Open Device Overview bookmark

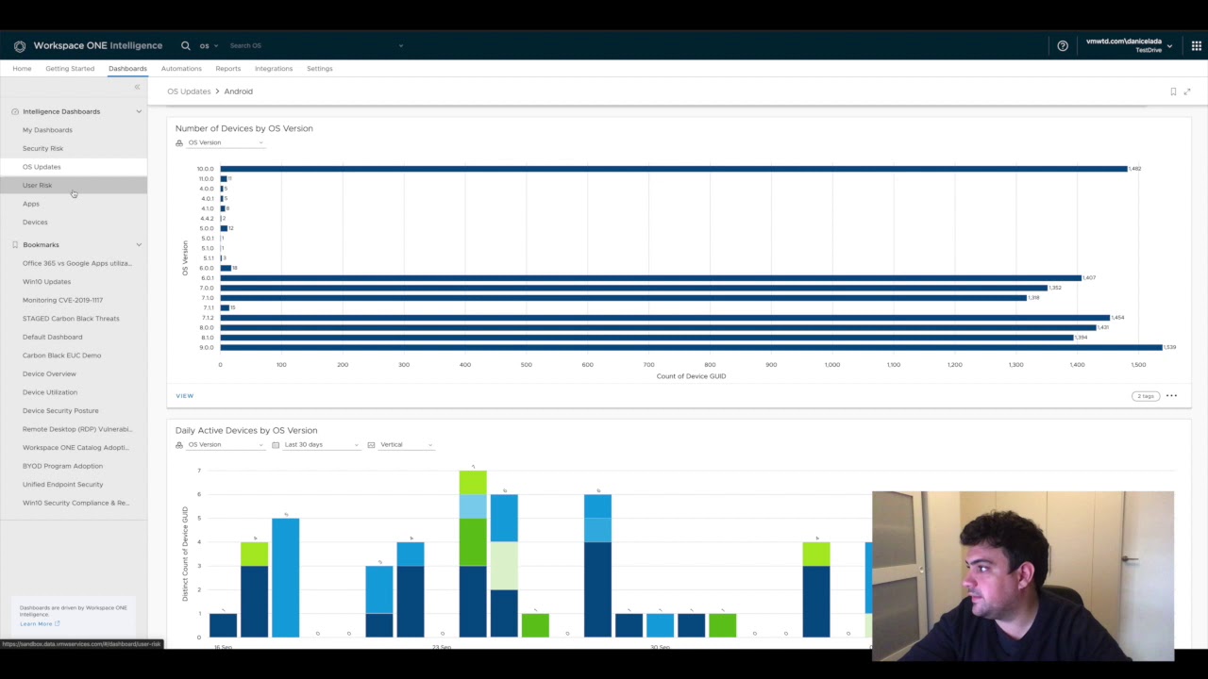(49, 373)
